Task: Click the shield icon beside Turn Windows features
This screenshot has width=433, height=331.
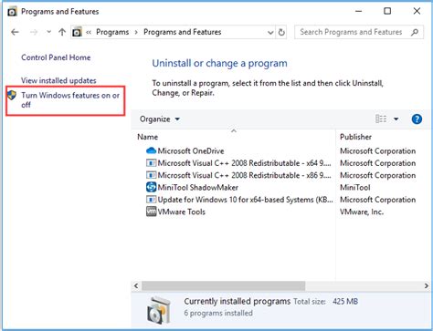Action: (12, 95)
